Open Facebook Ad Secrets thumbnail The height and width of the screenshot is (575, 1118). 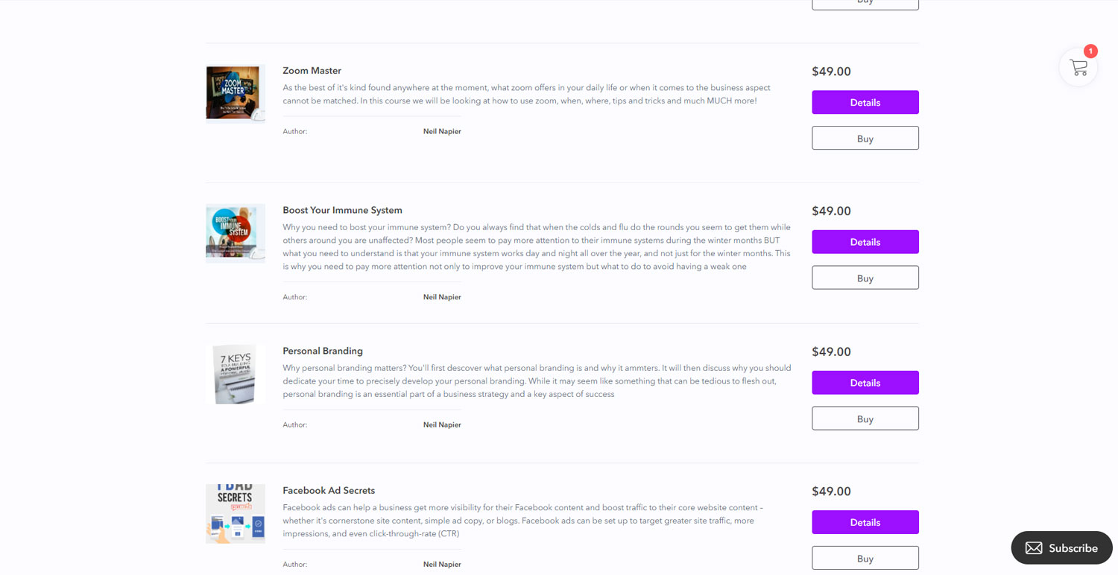click(x=236, y=513)
